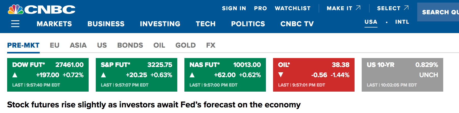The height and width of the screenshot is (113, 459).
Task: Click the Search Quotes field
Action: (x=439, y=12)
